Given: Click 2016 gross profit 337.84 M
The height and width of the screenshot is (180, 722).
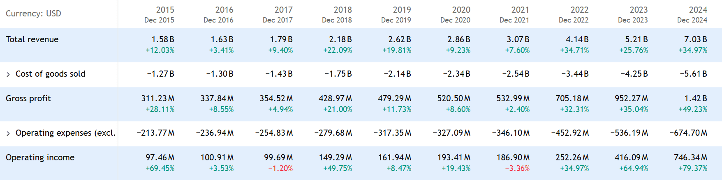Looking at the screenshot, I should (217, 98).
